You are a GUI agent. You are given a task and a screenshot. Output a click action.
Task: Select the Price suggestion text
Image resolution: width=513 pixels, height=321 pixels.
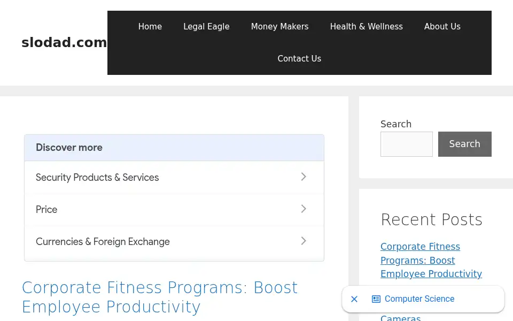[x=46, y=210]
